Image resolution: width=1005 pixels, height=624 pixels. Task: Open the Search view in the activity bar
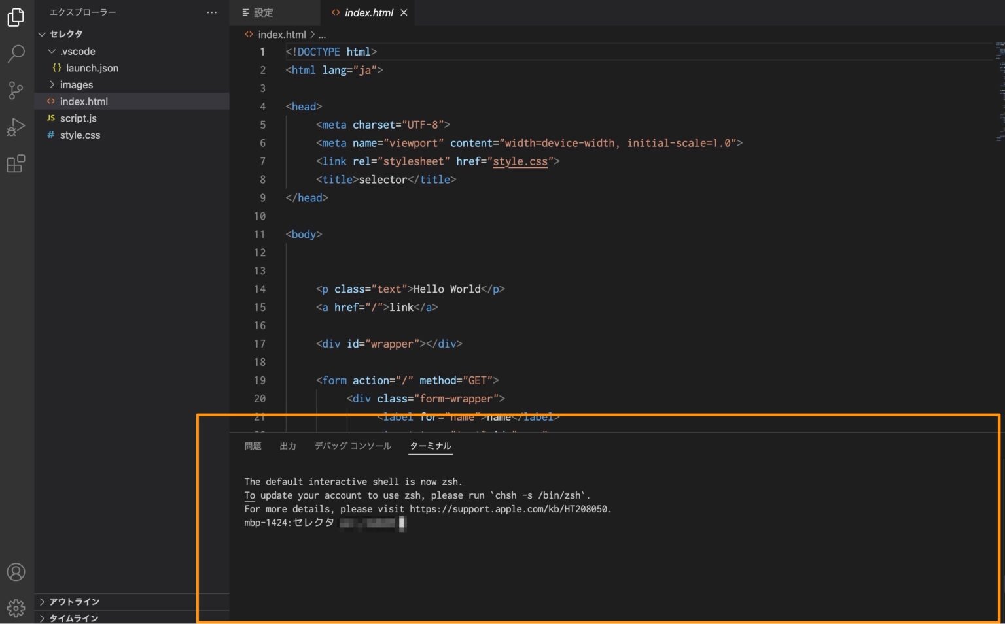[x=16, y=54]
